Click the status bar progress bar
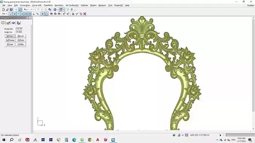This screenshot has height=143, width=255. [240, 135]
